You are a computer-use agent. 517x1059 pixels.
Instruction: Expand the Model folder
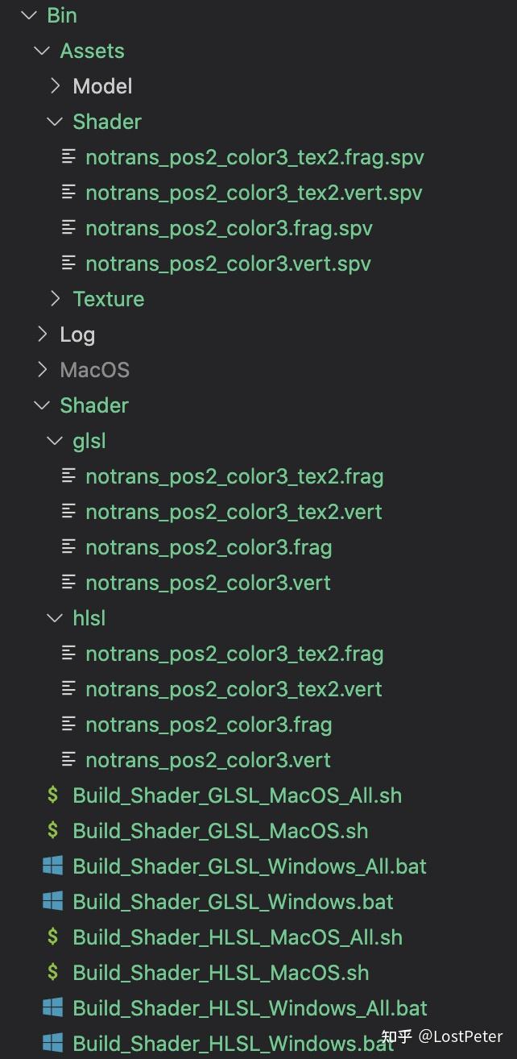[55, 85]
